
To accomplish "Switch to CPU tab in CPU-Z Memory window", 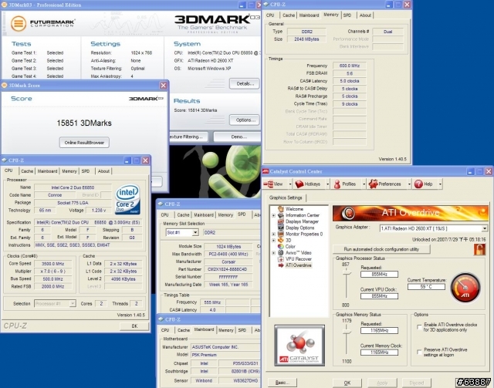I will click(270, 15).
